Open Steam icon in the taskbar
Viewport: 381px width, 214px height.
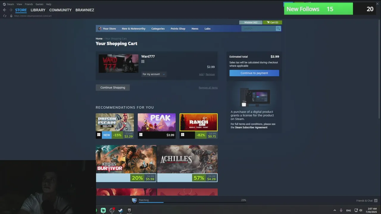[x=121, y=210]
